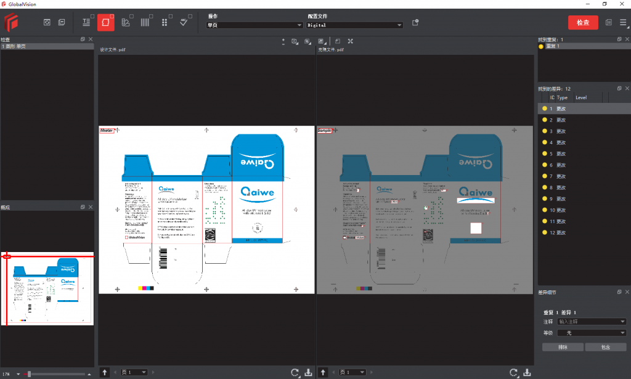Click the Level column header
The width and height of the screenshot is (631, 379).
pos(581,97)
